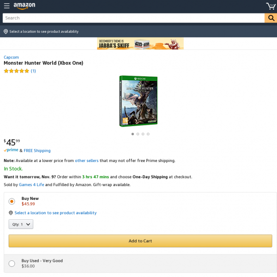
Task: Open the hamburger navigation menu
Action: click(7, 6)
